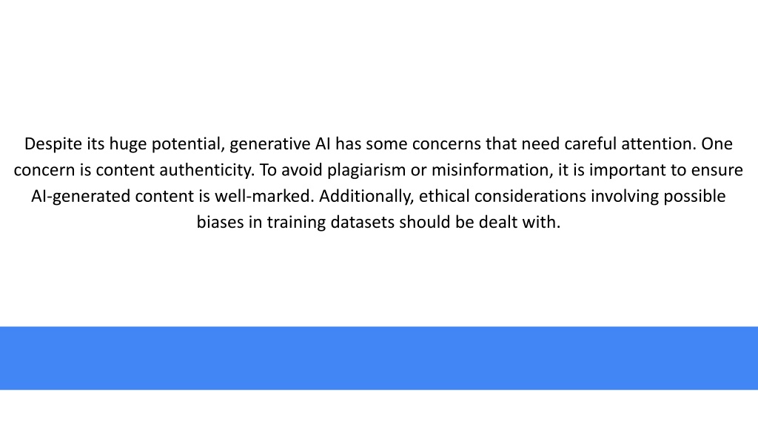Click the word "biases" starting the last line
Viewport: 758px width, 426px height.
click(x=221, y=222)
